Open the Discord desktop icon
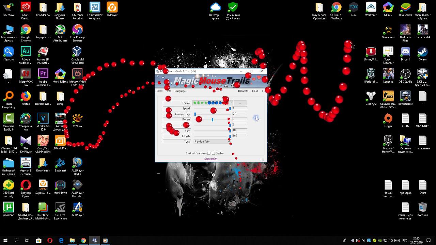 [x=405, y=54]
